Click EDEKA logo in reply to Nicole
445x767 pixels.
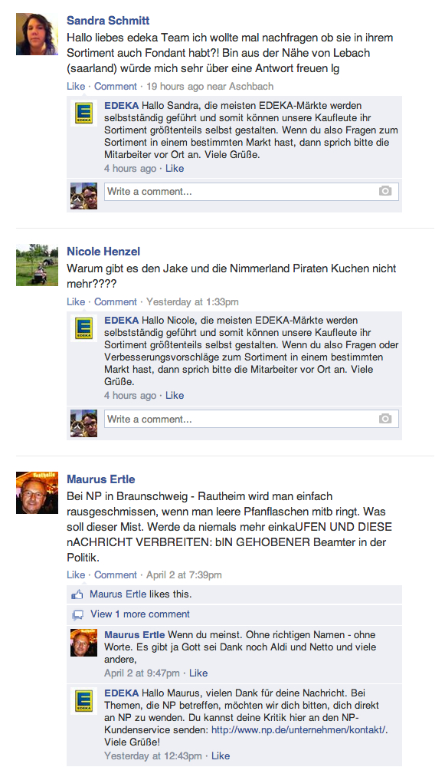83,328
